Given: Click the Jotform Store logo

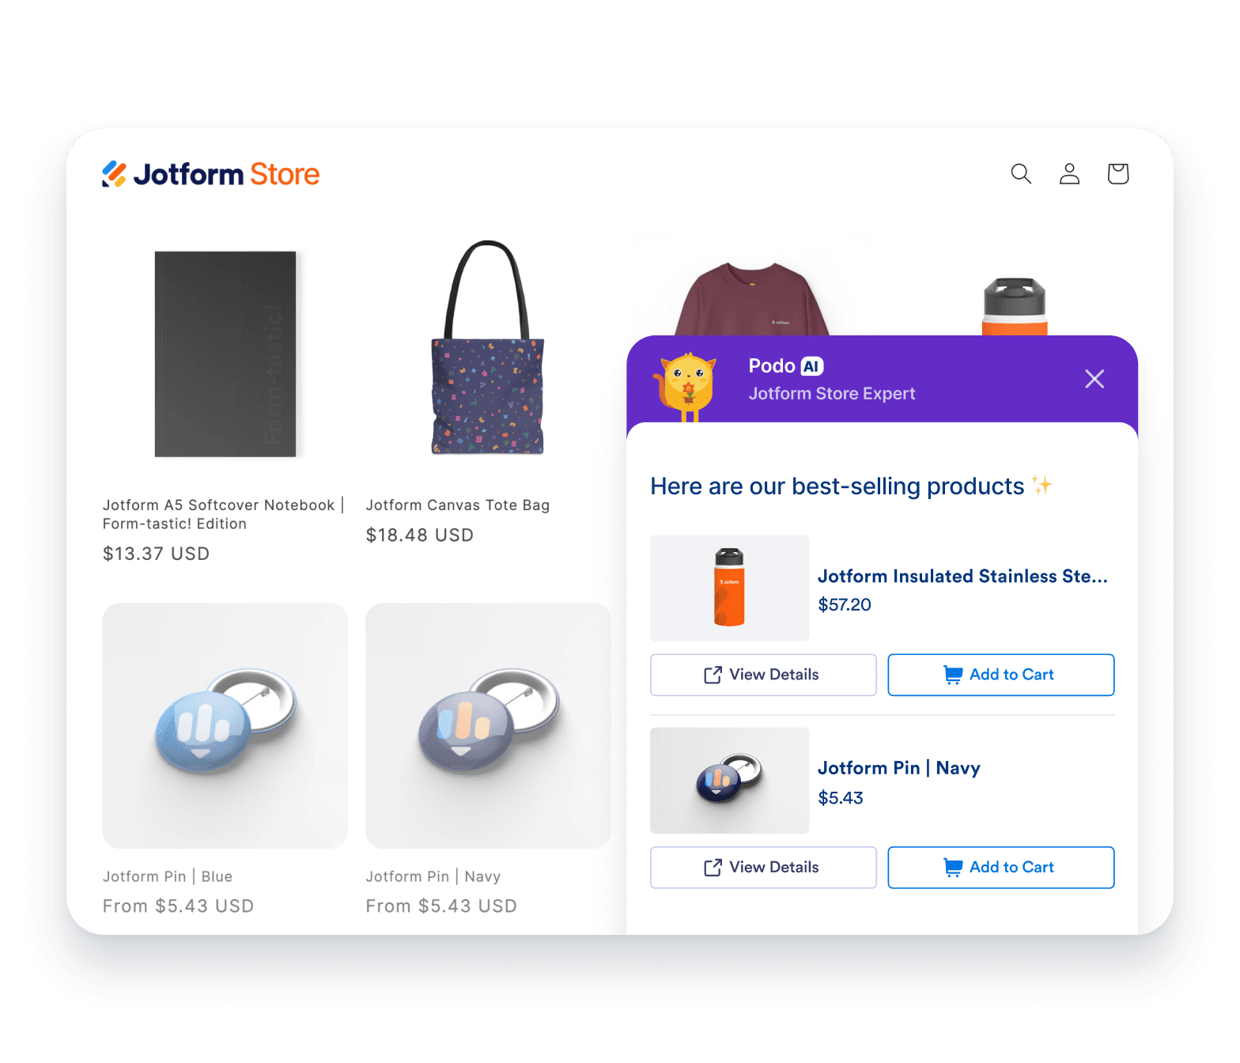Looking at the screenshot, I should [211, 174].
